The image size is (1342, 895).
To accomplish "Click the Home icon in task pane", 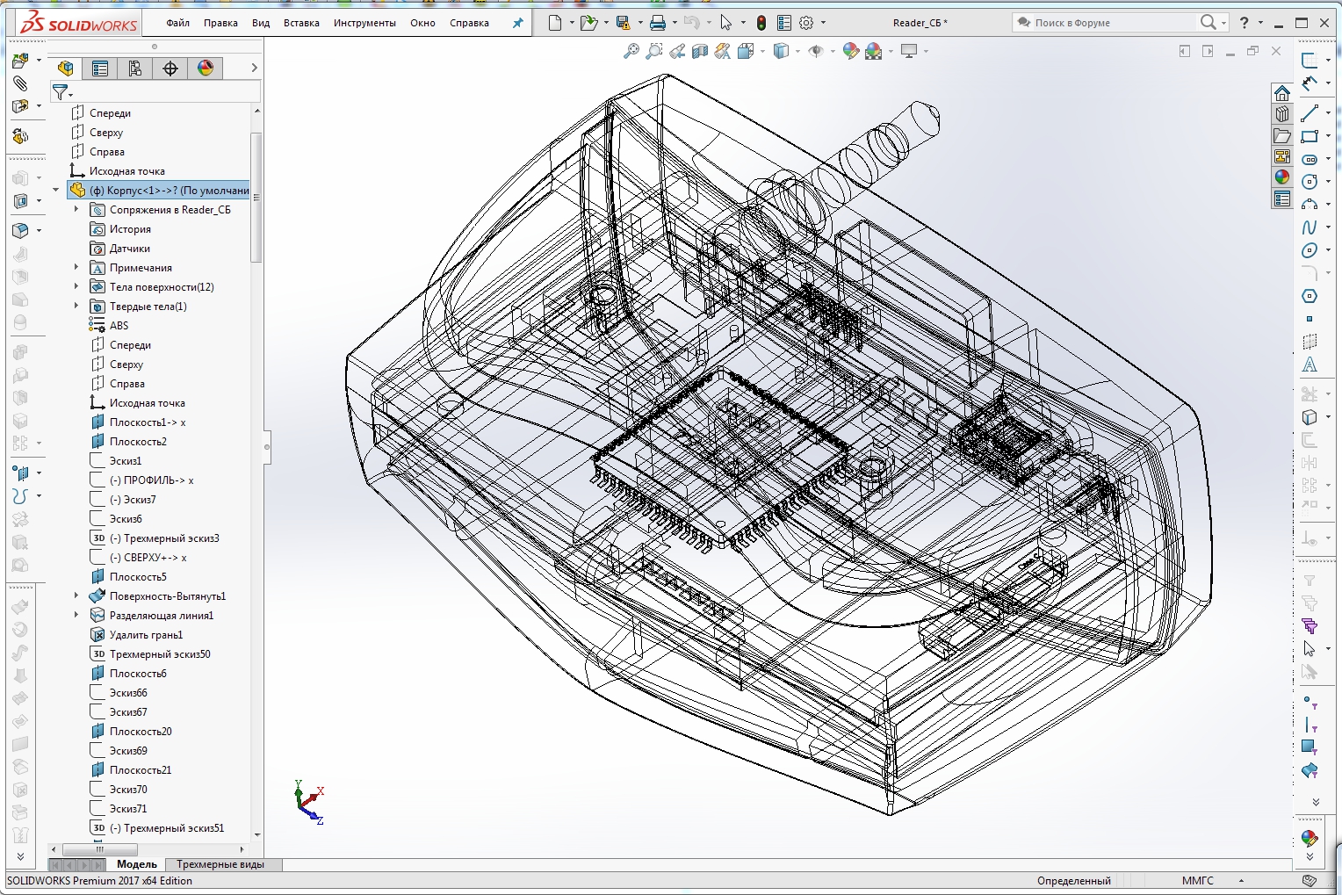I will coord(1282,93).
